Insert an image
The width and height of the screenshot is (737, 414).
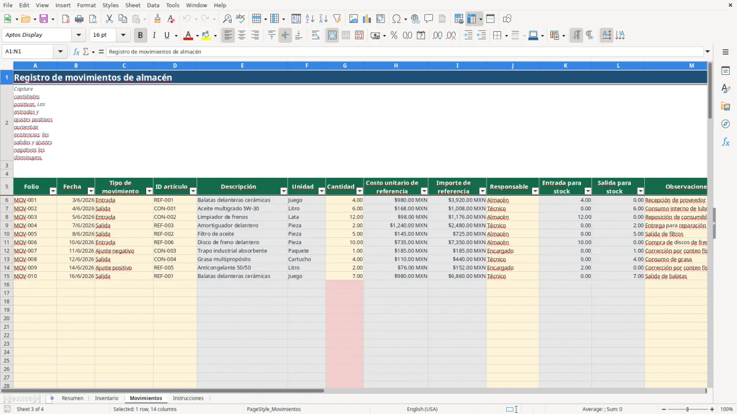point(354,19)
